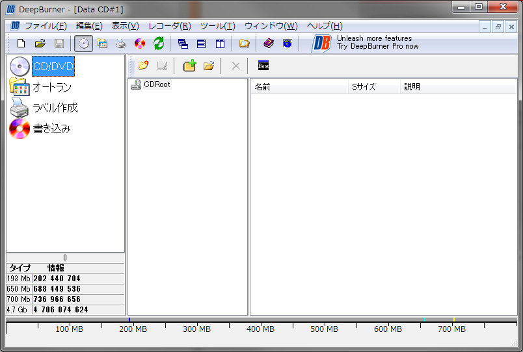Click the new folder icon with star
The image size is (523, 352).
coord(143,66)
